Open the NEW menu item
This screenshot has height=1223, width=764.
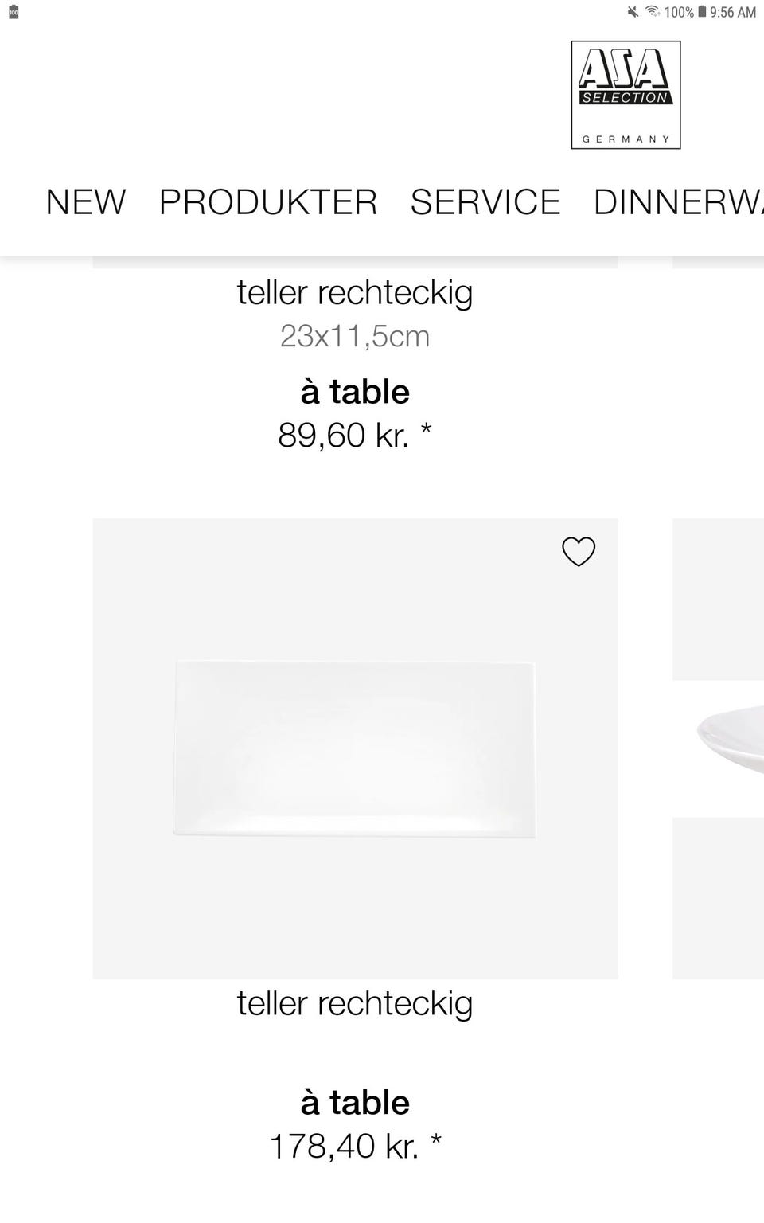[x=86, y=202]
